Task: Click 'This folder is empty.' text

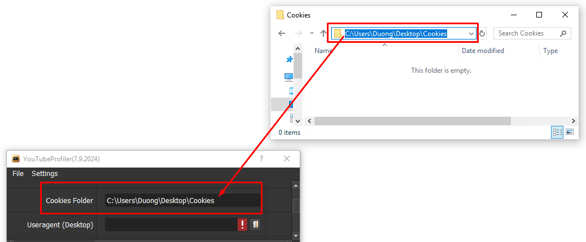Action: click(x=441, y=70)
